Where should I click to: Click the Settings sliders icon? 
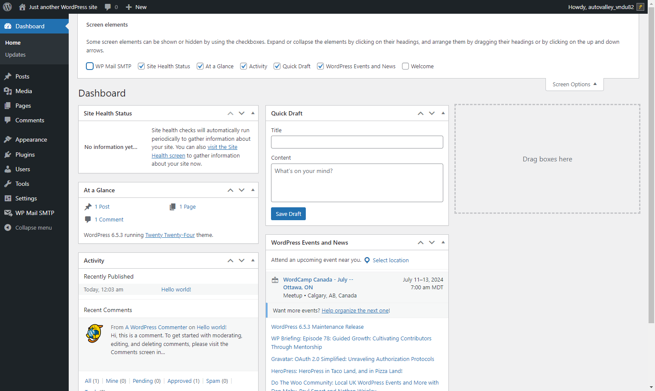point(8,198)
